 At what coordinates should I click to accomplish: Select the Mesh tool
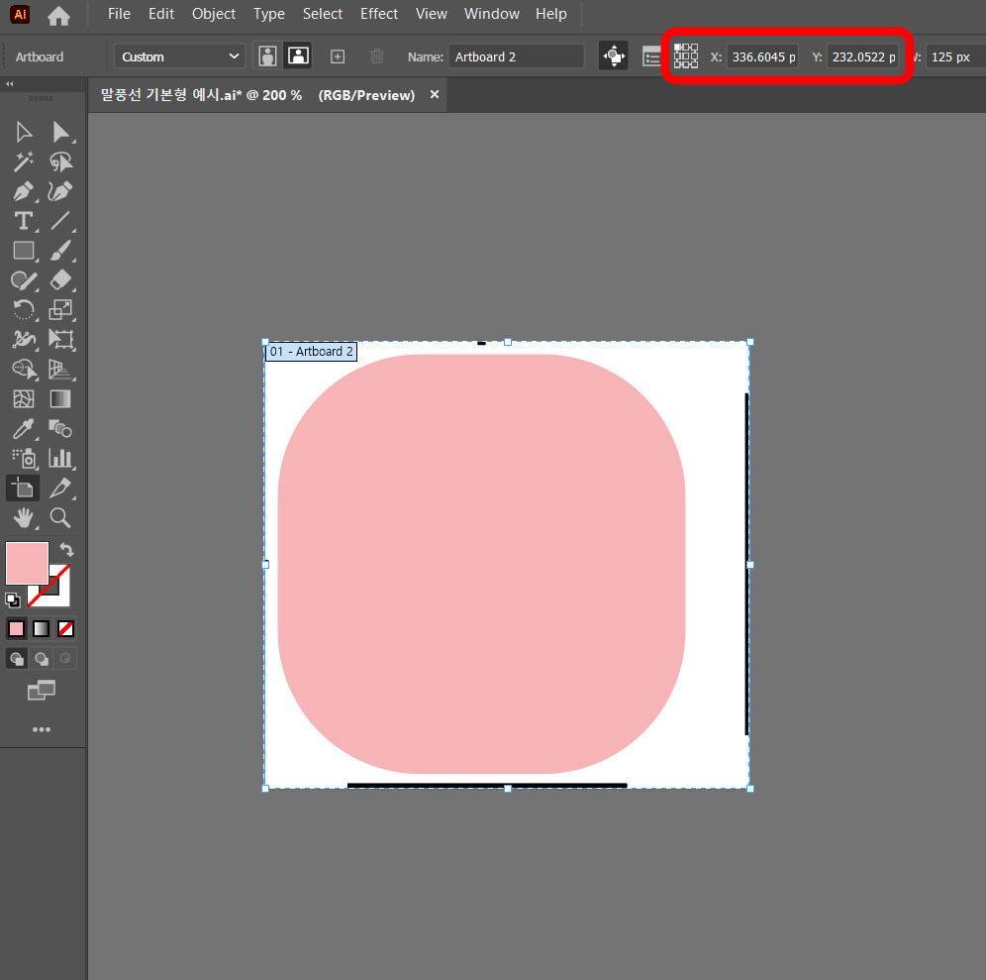[x=24, y=398]
